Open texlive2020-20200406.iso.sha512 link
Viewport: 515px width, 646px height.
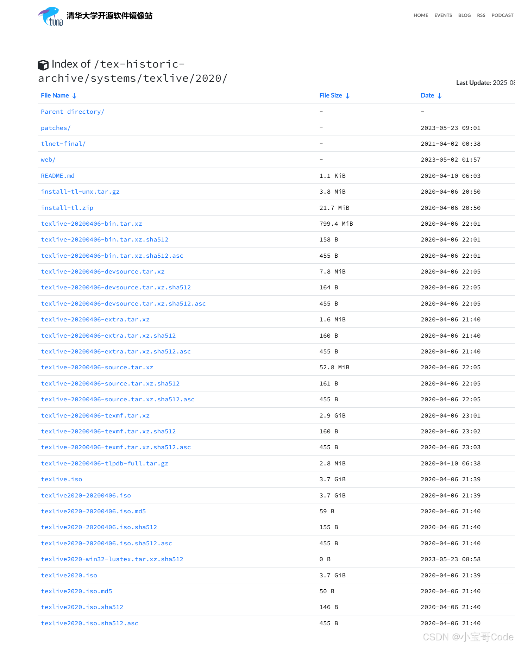[99, 527]
